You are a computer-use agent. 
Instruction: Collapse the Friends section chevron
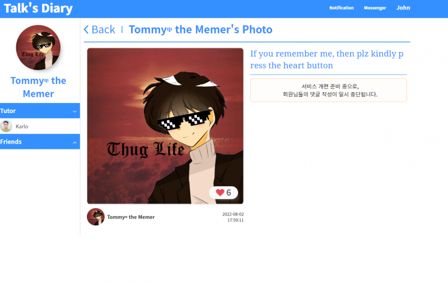point(74,142)
